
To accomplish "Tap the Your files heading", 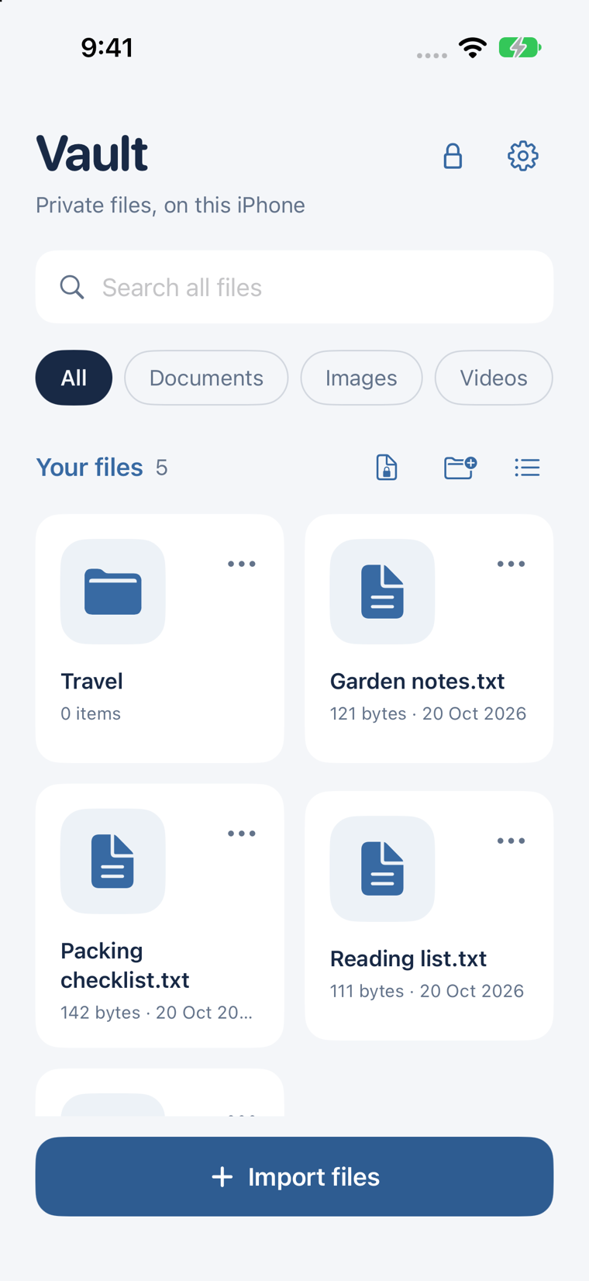I will 89,468.
